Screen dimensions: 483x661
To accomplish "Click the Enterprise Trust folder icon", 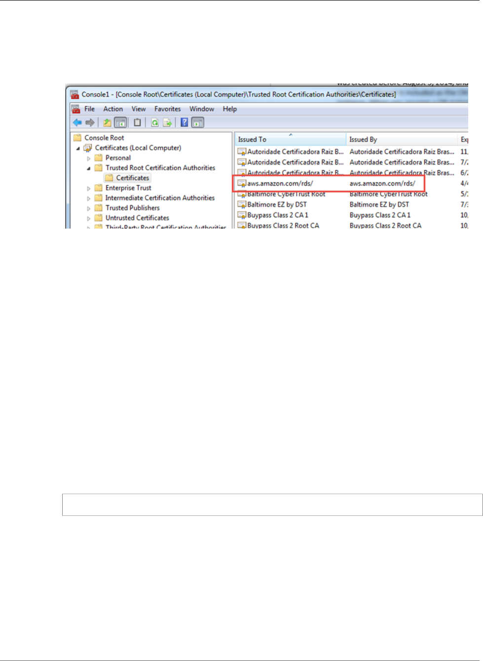I will 99,188.
